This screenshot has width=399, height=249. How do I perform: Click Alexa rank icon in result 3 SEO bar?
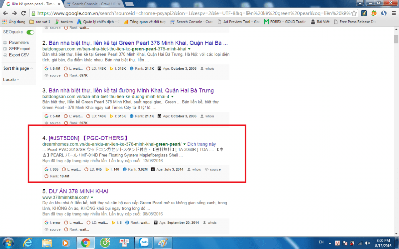132,116
